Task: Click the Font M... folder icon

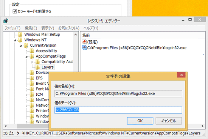Action: click(32, 89)
